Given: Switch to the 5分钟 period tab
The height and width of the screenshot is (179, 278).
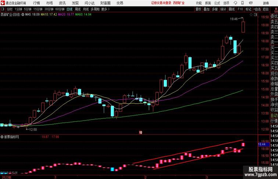Looking at the screenshot, I should (x=28, y=9).
